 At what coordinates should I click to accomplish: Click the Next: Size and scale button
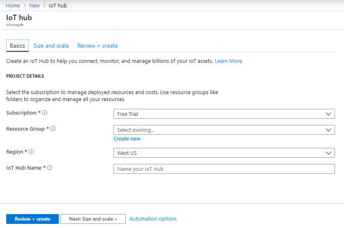click(x=93, y=219)
